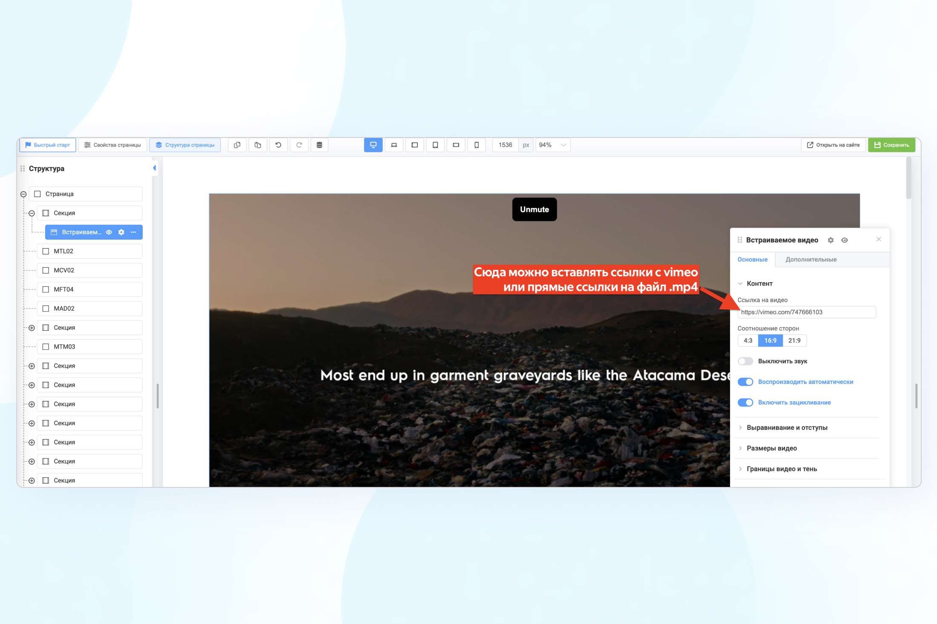Select desktop monitor preview mode
The image size is (937, 624).
pos(373,145)
